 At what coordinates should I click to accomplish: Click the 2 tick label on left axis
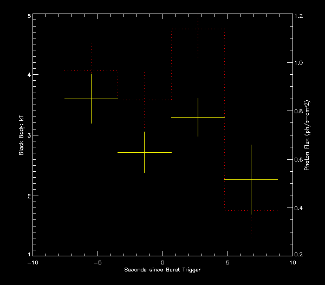(28, 196)
